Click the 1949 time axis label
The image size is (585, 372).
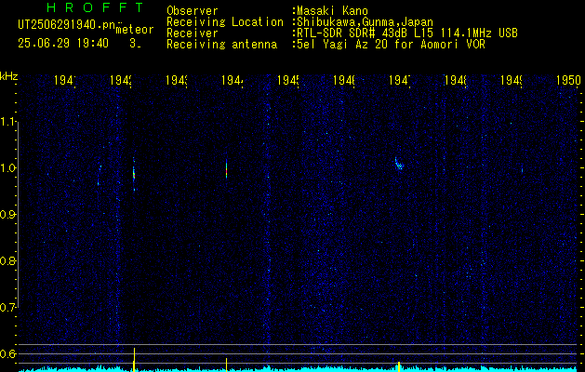tap(512, 80)
